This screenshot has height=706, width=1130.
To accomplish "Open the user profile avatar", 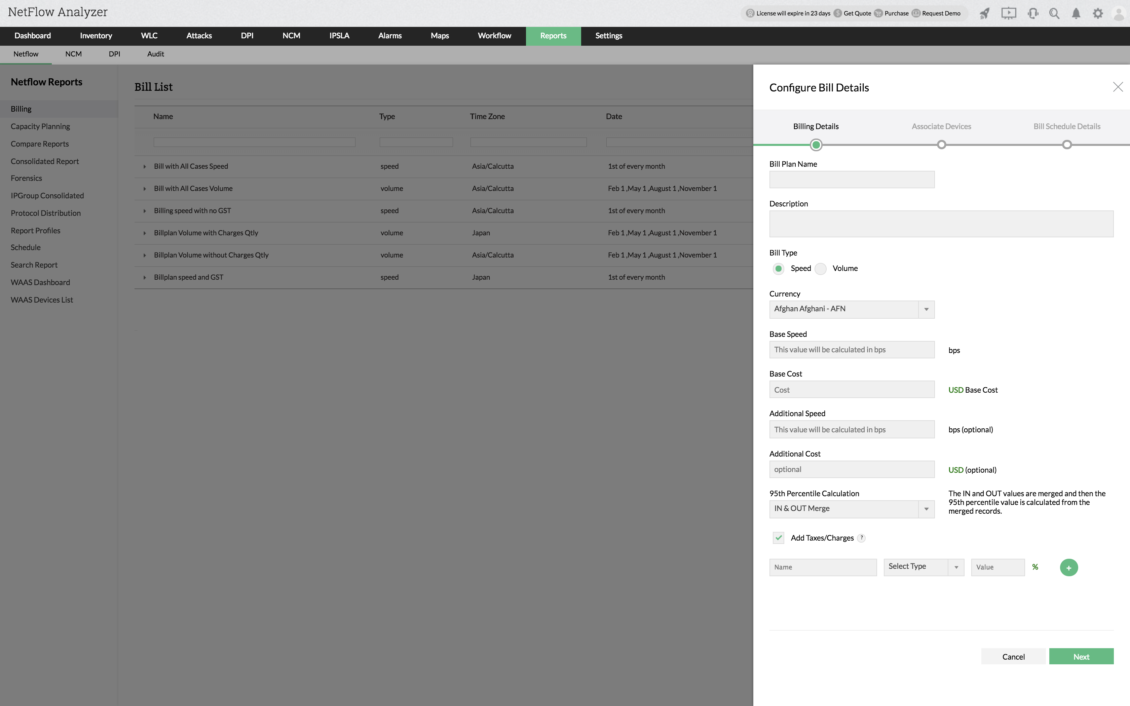I will [x=1119, y=13].
